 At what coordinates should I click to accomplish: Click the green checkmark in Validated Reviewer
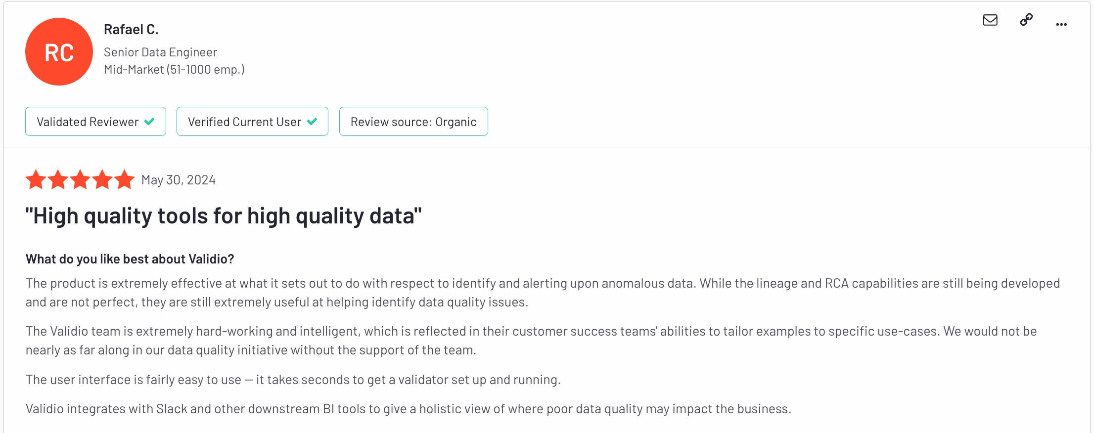click(x=149, y=122)
